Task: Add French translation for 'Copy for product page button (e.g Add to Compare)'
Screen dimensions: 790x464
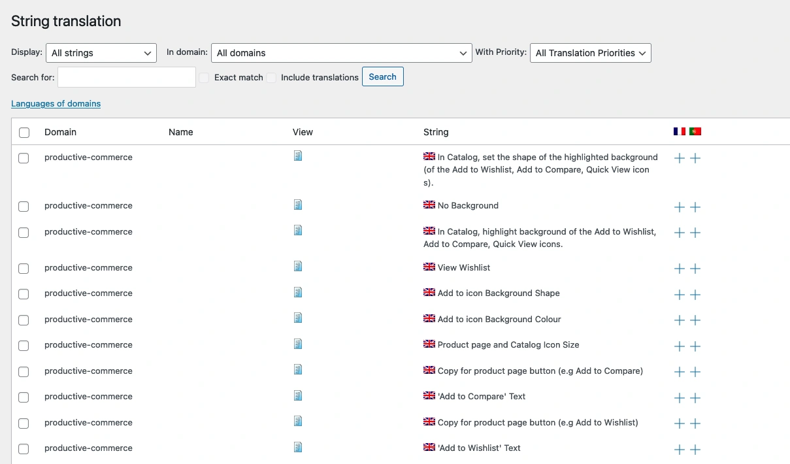Action: click(680, 372)
